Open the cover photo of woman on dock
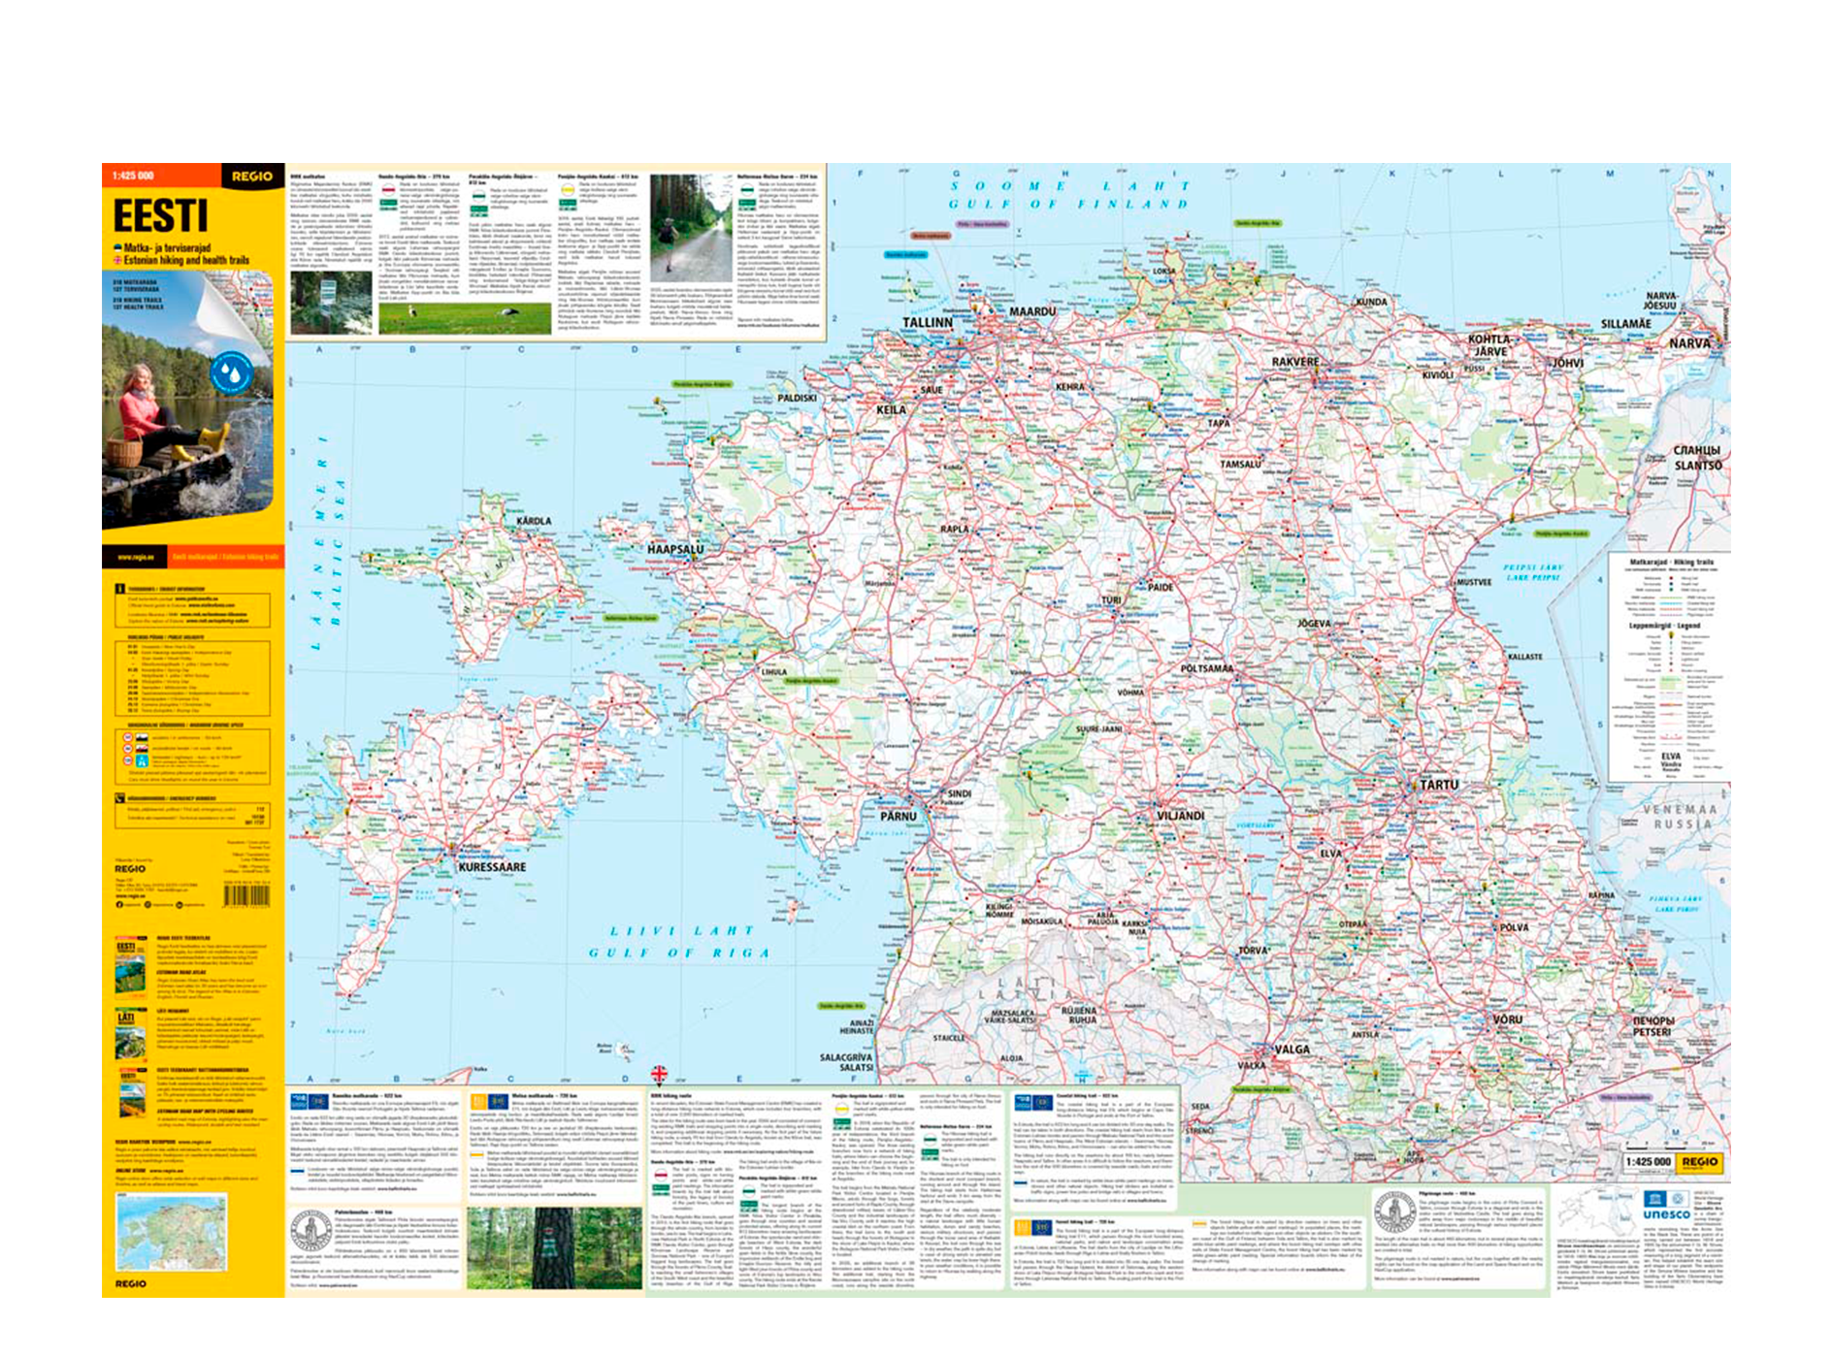Screen dimensions: 1832x1358 point(187,400)
